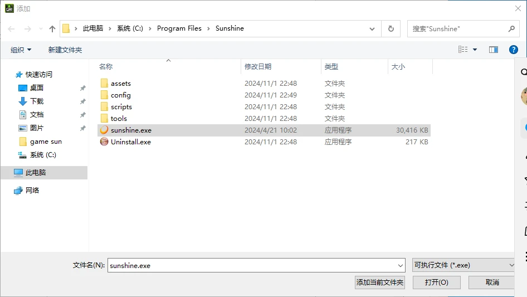Click the help question mark icon
The width and height of the screenshot is (527, 297).
pyautogui.click(x=514, y=50)
